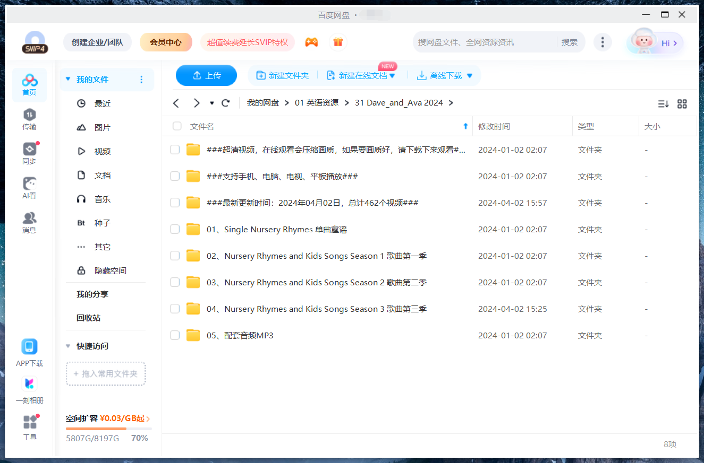Viewport: 704px width, 463px height.
Task: Open the AI看 sidebar icon
Action: click(29, 188)
